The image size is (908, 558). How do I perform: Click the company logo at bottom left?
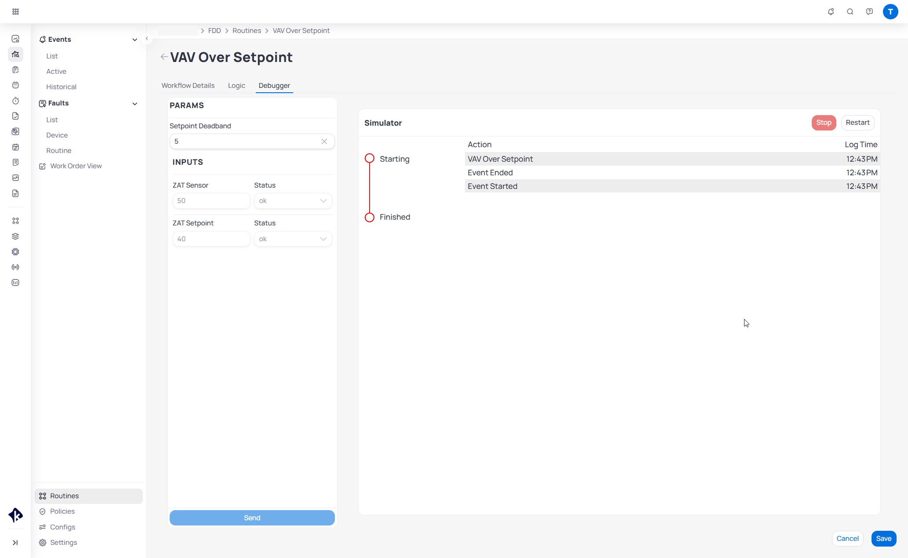pyautogui.click(x=15, y=515)
